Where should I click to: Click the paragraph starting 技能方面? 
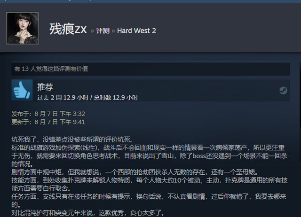tap(150, 184)
